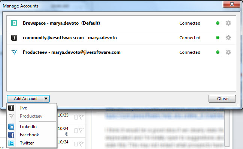Viewport: 243px width, 149px height.
Task: Click the Facebook icon in dropdown menu
Action: [x=11, y=135]
